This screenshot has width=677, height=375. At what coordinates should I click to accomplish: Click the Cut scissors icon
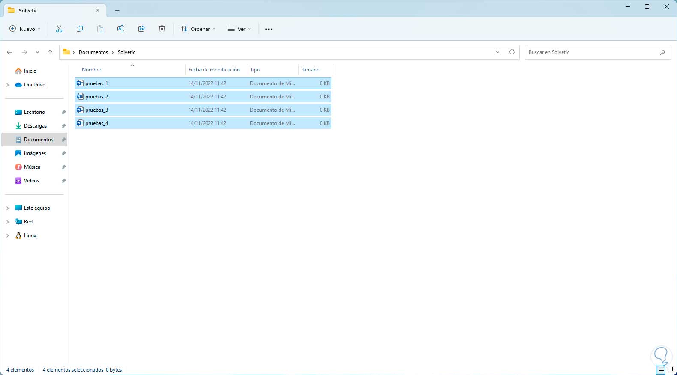[x=59, y=29]
